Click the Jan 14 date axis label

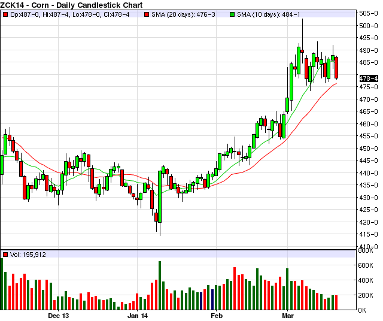138,316
